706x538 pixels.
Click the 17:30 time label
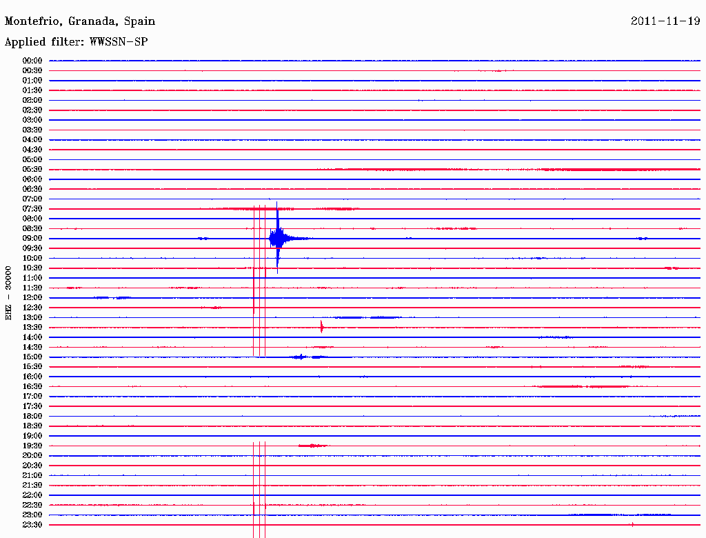32,406
